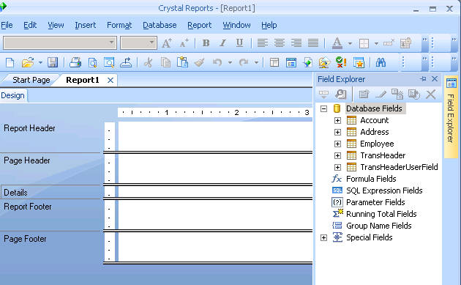Select the Address table

pyautogui.click(x=375, y=132)
